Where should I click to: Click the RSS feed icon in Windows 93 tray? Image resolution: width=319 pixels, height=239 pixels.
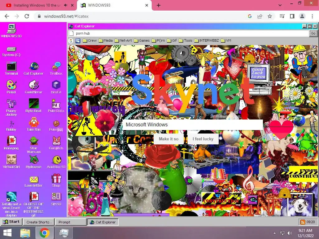click(303, 222)
